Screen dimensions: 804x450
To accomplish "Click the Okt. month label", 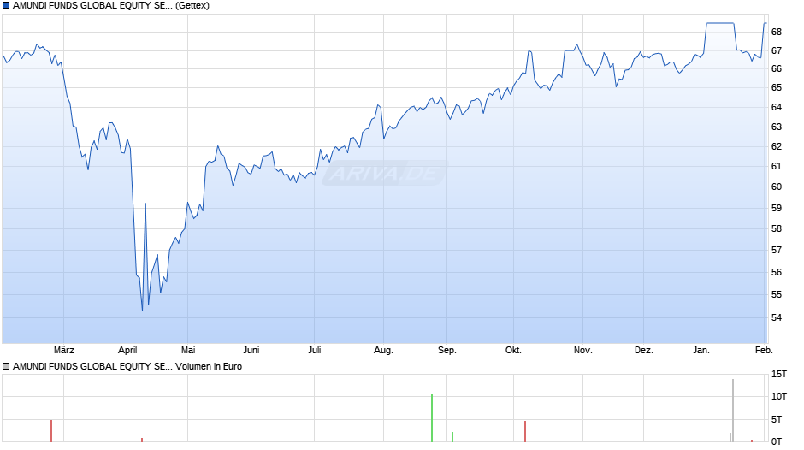I will pos(513,351).
